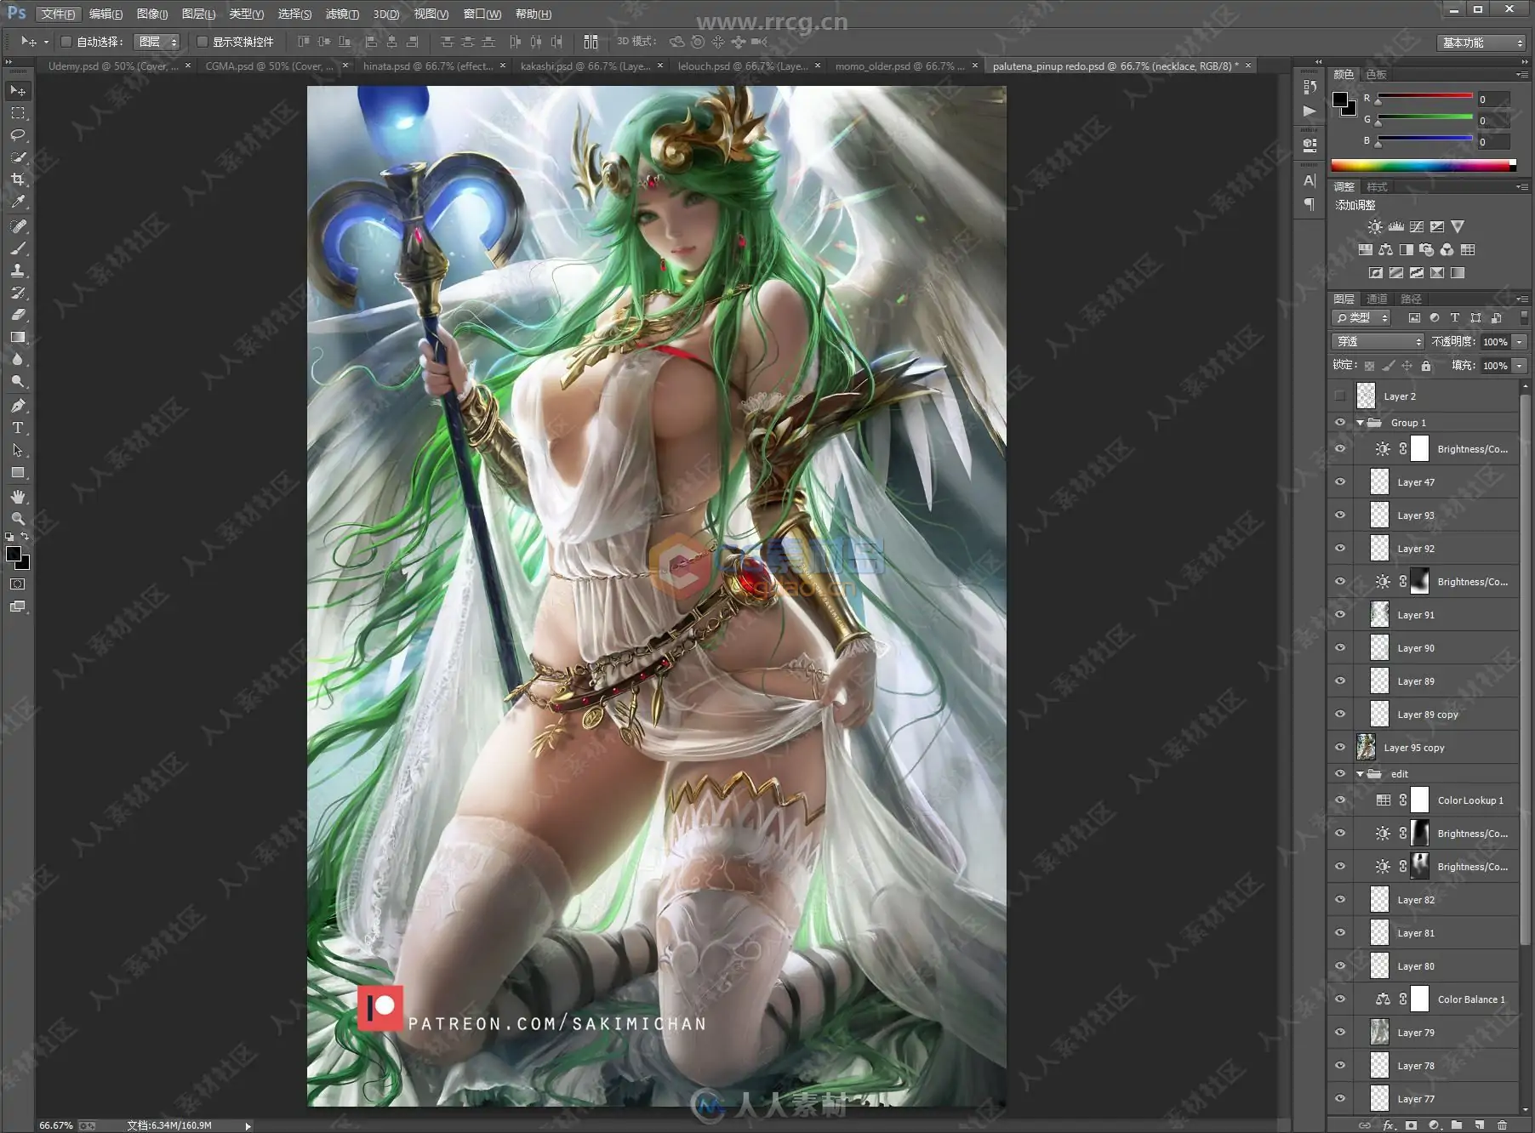Switch to the Paths panel tab
The height and width of the screenshot is (1133, 1535).
point(1411,299)
